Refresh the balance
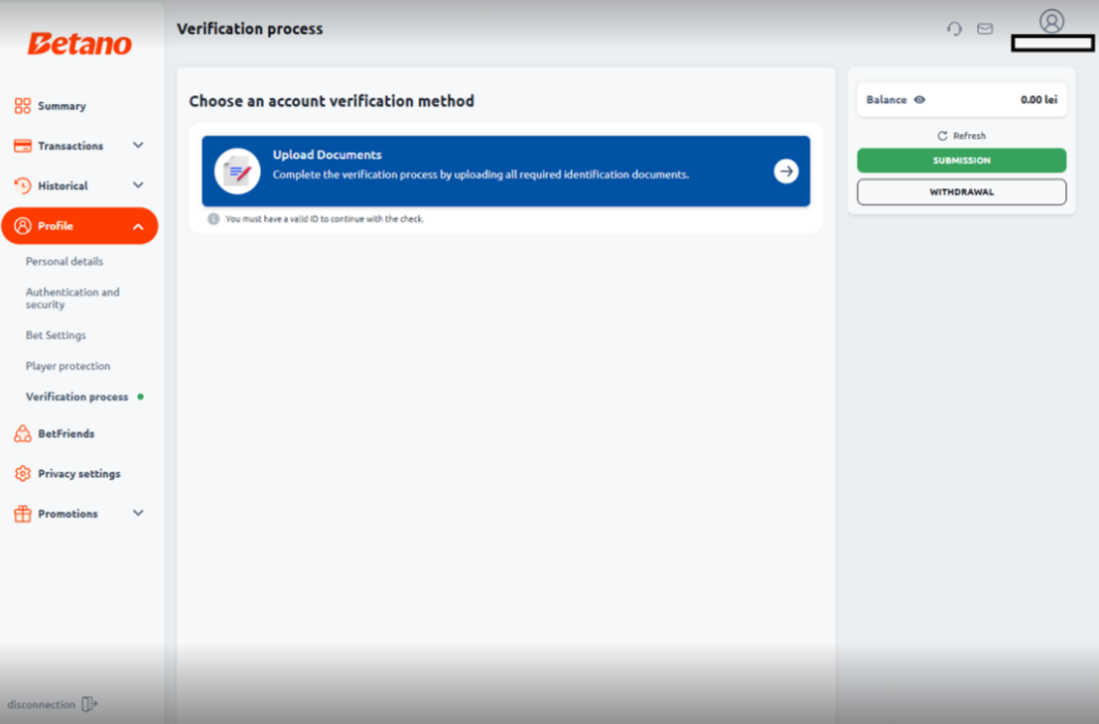 coord(961,136)
